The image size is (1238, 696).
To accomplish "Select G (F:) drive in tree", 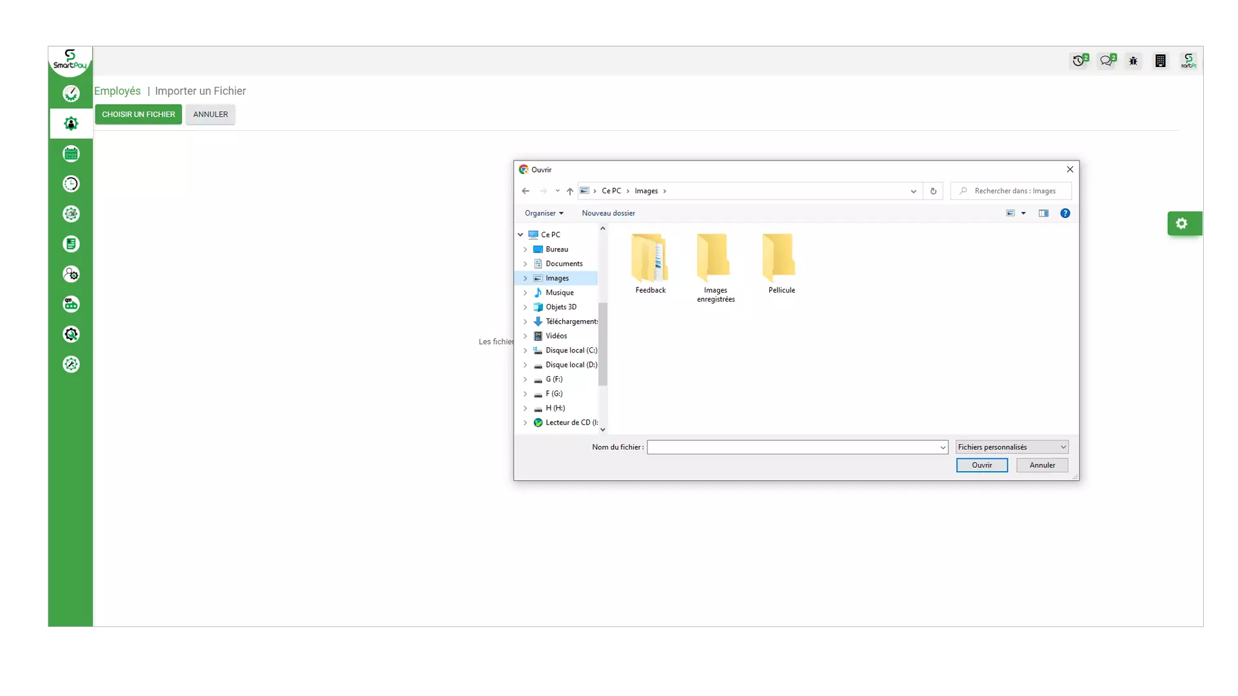I will [554, 380].
